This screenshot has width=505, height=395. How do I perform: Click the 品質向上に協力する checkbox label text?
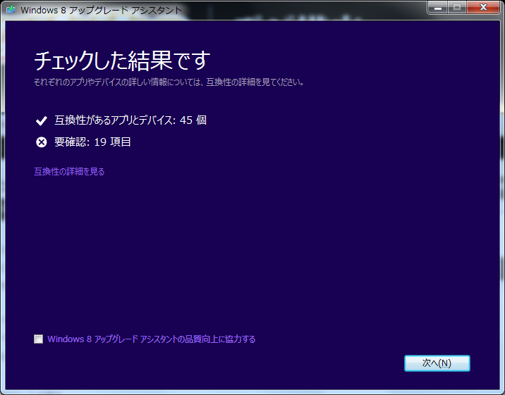point(151,339)
